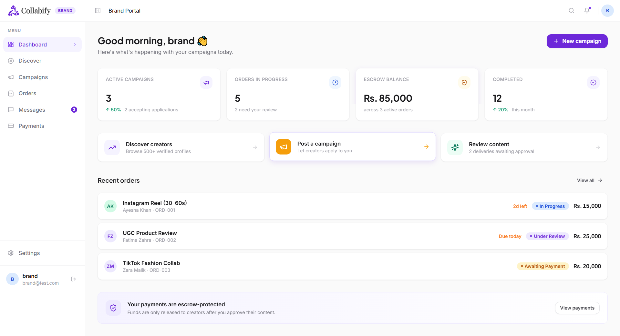Click the Collabify logo icon
The image size is (620, 336).
point(13,11)
